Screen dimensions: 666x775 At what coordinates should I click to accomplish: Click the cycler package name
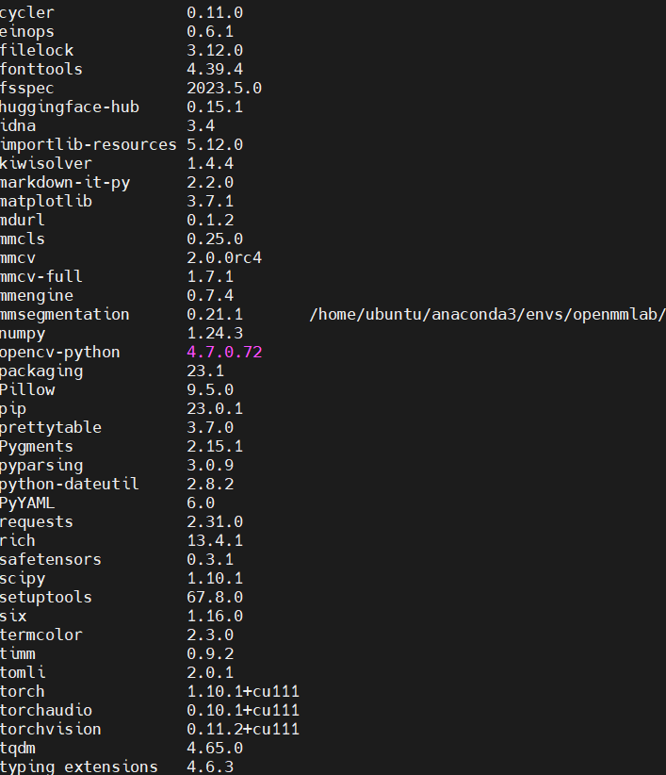coord(27,13)
